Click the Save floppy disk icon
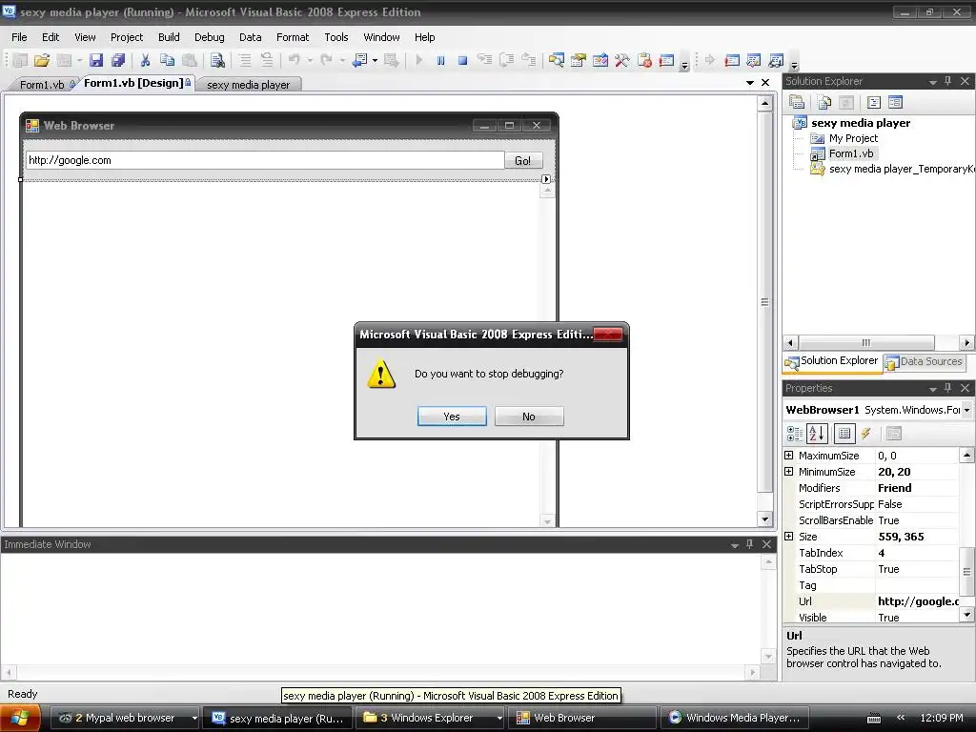976x732 pixels. pyautogui.click(x=96, y=60)
